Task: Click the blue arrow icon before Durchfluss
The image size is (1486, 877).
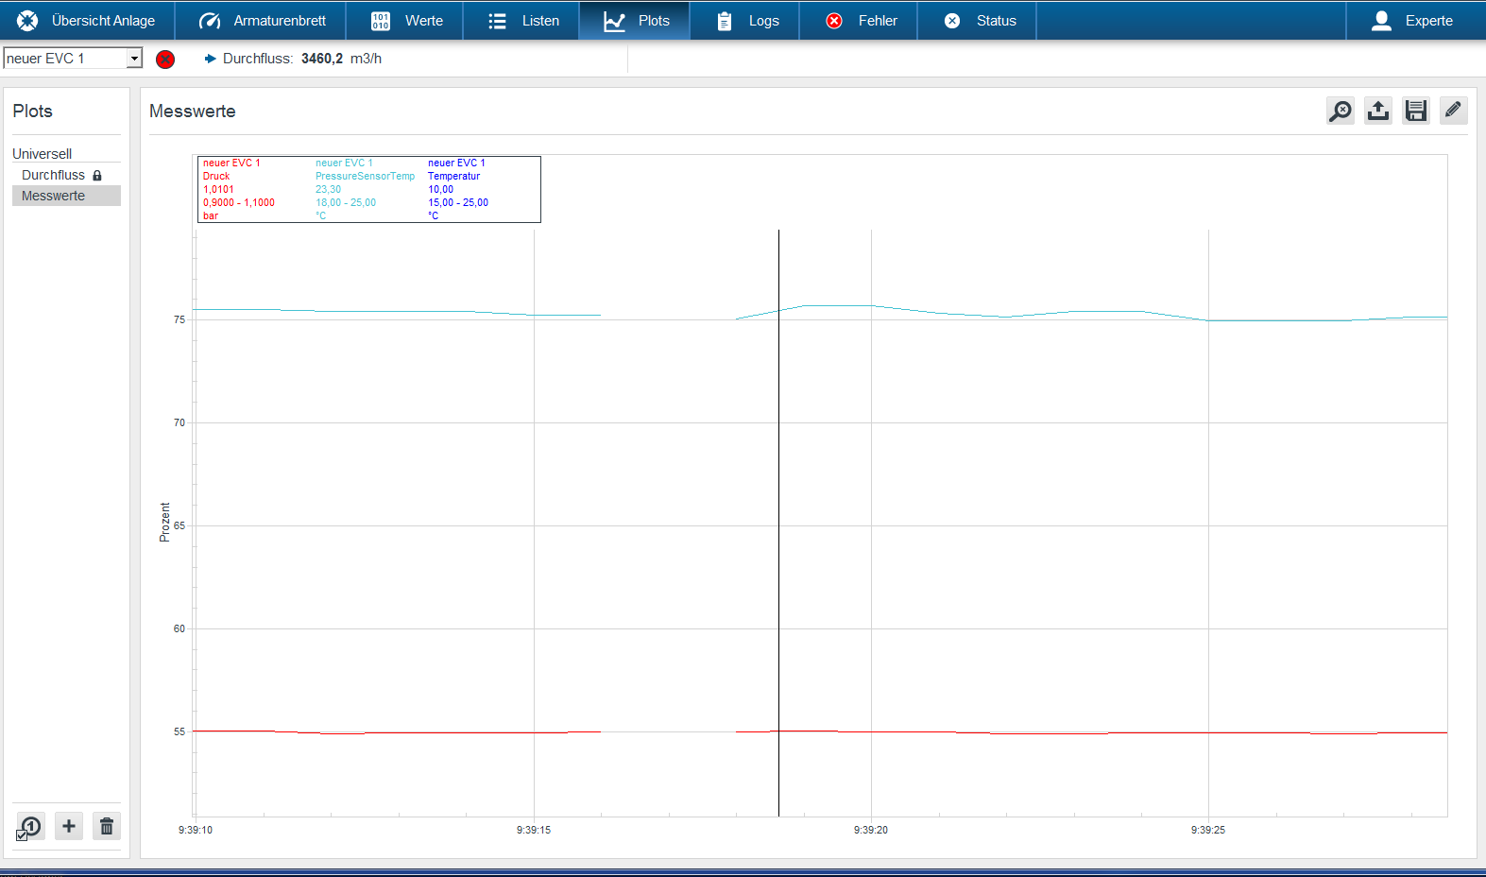Action: coord(210,59)
